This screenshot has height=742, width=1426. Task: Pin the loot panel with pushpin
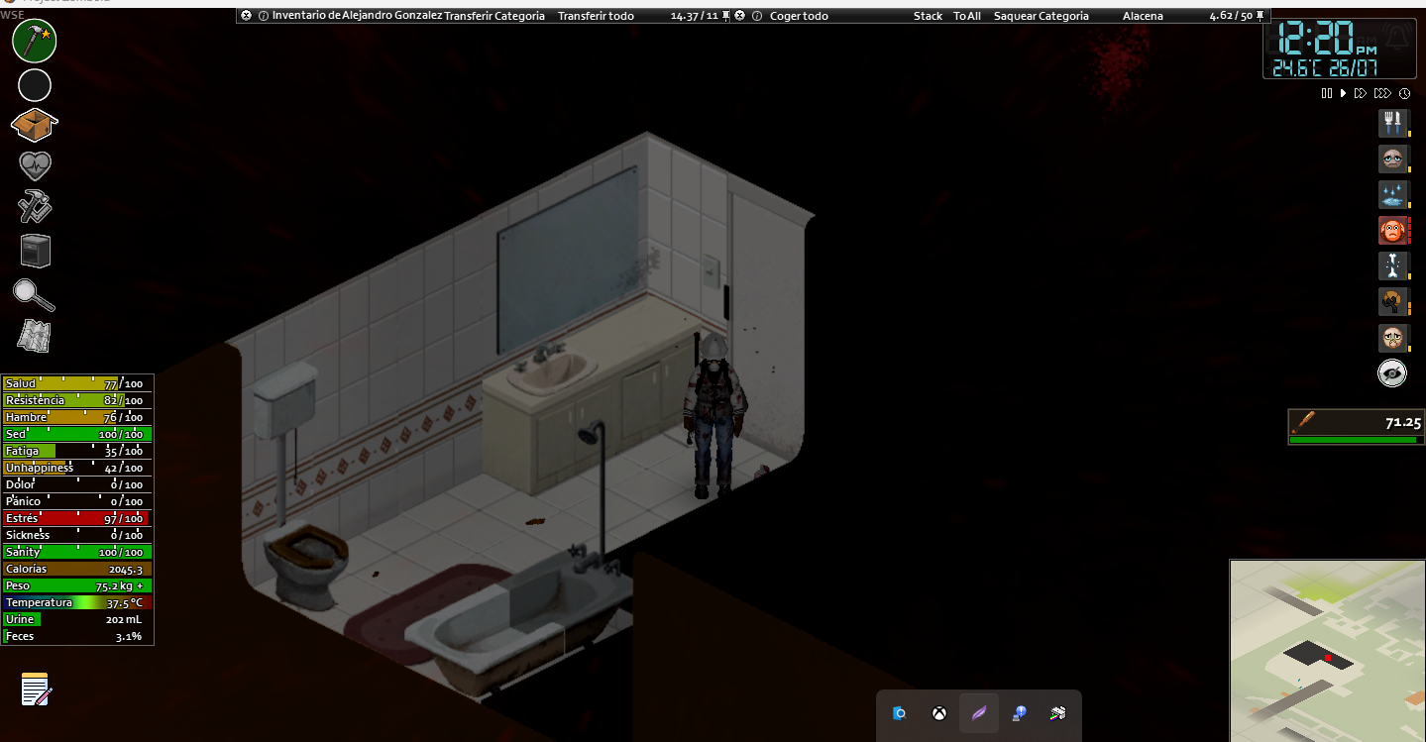coord(1260,16)
